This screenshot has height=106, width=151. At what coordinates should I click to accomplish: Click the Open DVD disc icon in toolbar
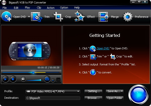pos(7,16)
